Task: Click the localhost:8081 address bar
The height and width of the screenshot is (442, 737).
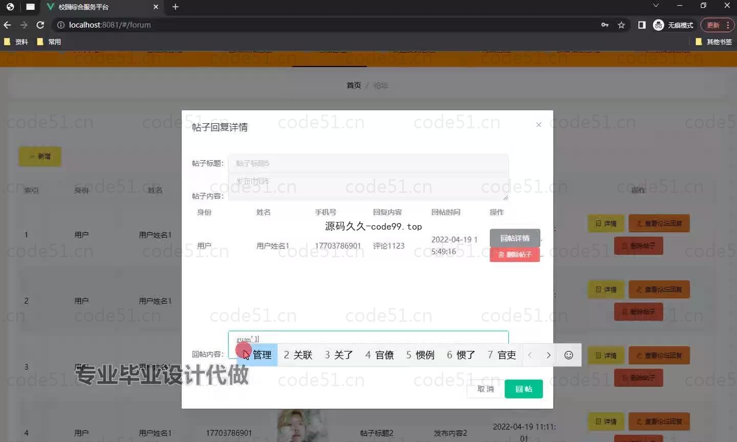Action: [328, 25]
